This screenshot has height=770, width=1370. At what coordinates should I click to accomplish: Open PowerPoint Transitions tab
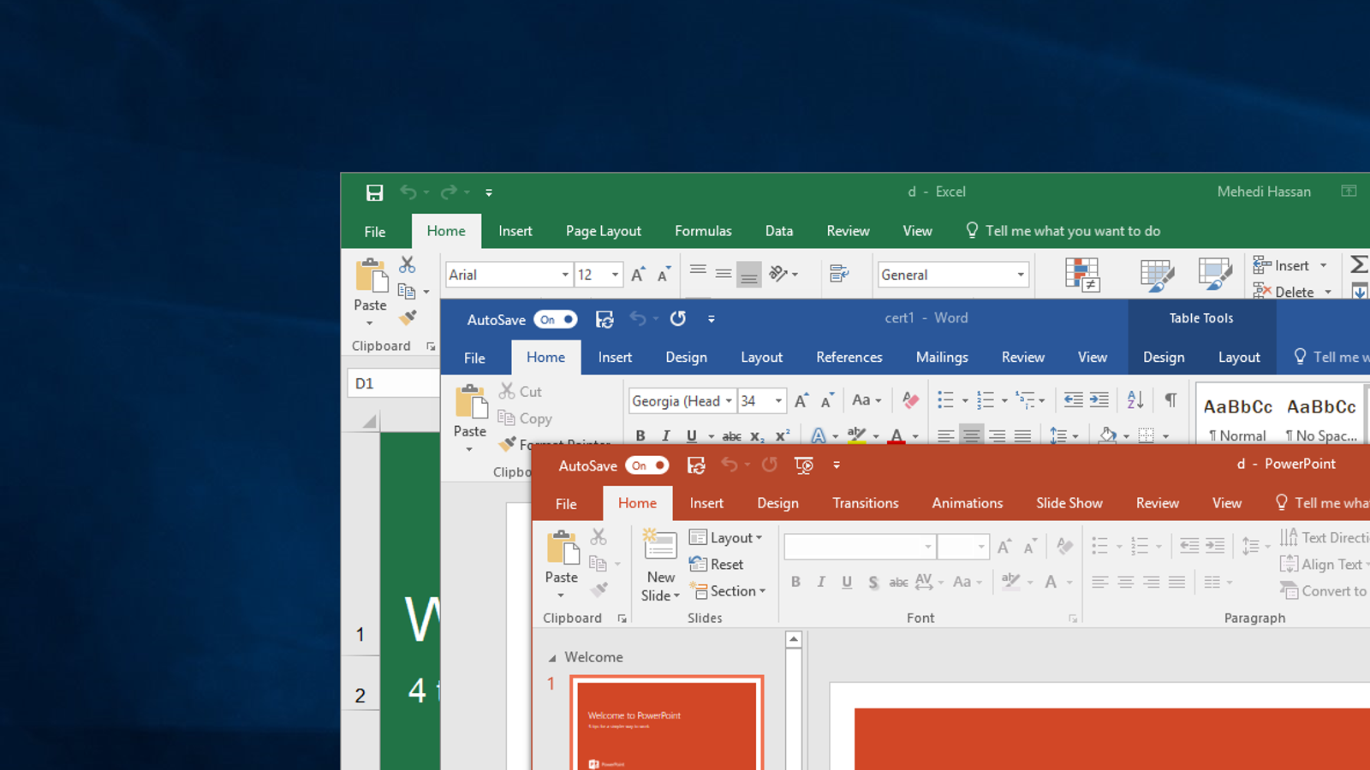click(x=866, y=504)
